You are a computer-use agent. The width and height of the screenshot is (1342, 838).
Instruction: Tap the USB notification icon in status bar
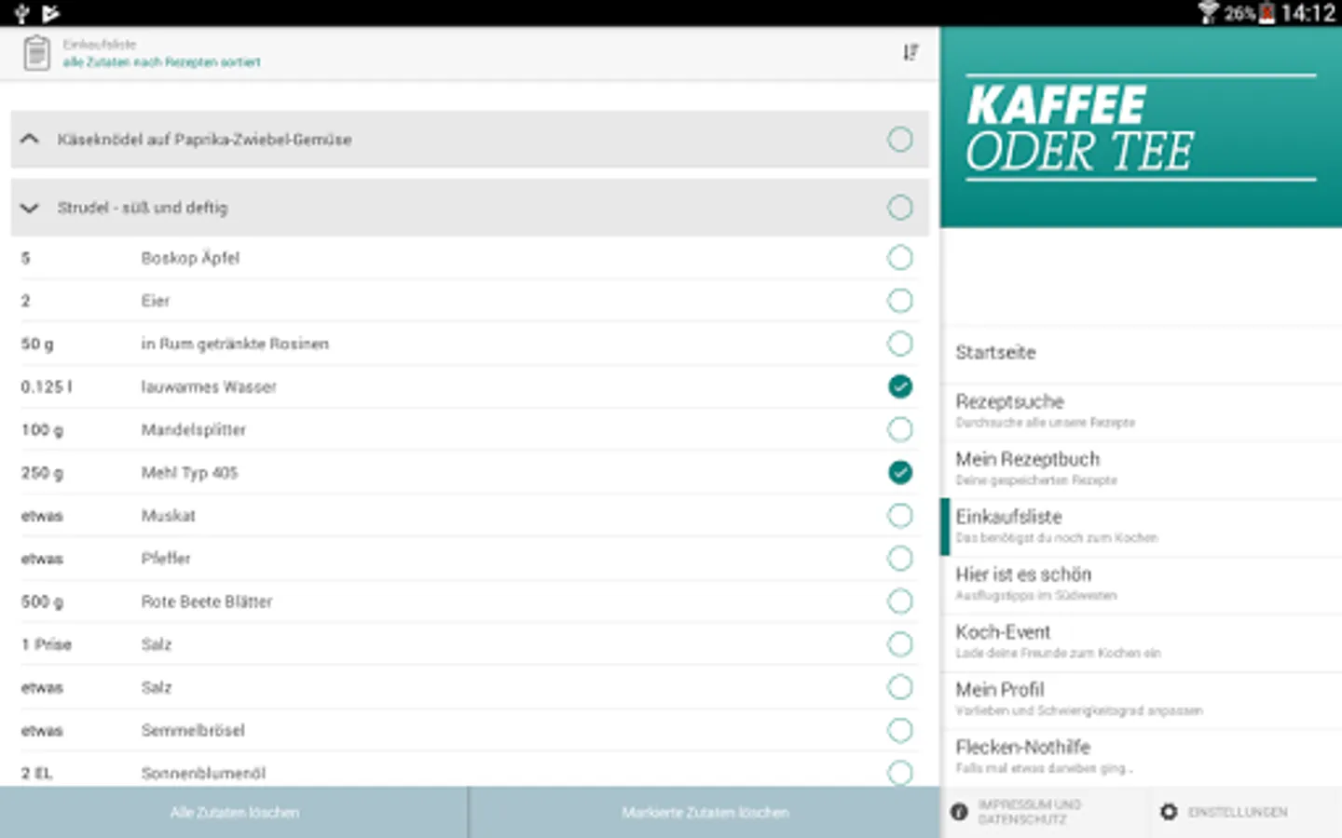click(21, 13)
